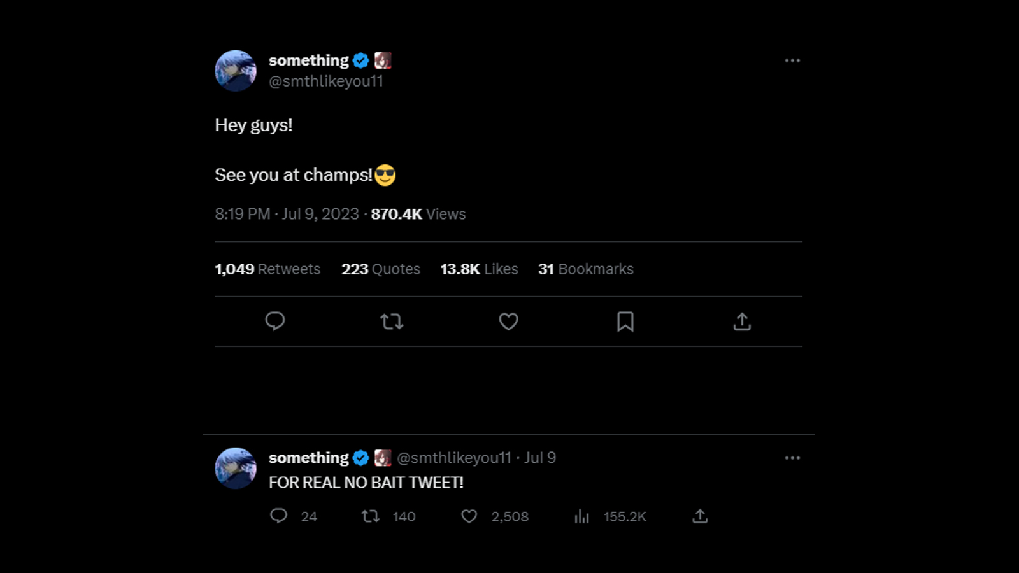Click the main tweet author's profile avatar
Image resolution: width=1019 pixels, height=573 pixels.
(236, 71)
